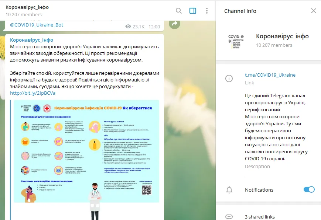Click the search magnifier icon in chat header
The image size is (321, 220).
click(x=179, y=11)
